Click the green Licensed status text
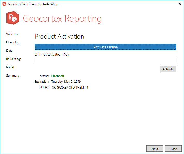The image size is (184, 154). (x=57, y=76)
